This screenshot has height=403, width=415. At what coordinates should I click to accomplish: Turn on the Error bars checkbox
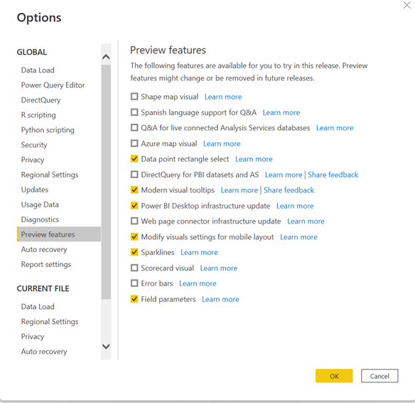(x=134, y=283)
